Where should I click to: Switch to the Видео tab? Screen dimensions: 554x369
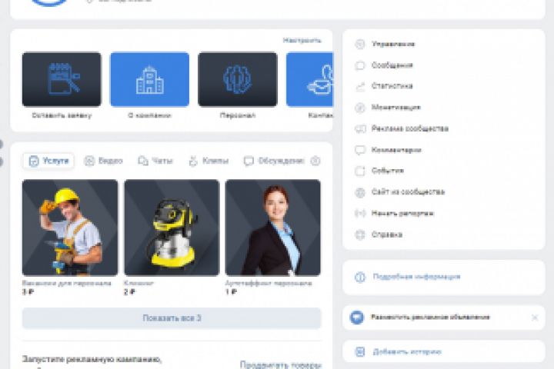[104, 161]
